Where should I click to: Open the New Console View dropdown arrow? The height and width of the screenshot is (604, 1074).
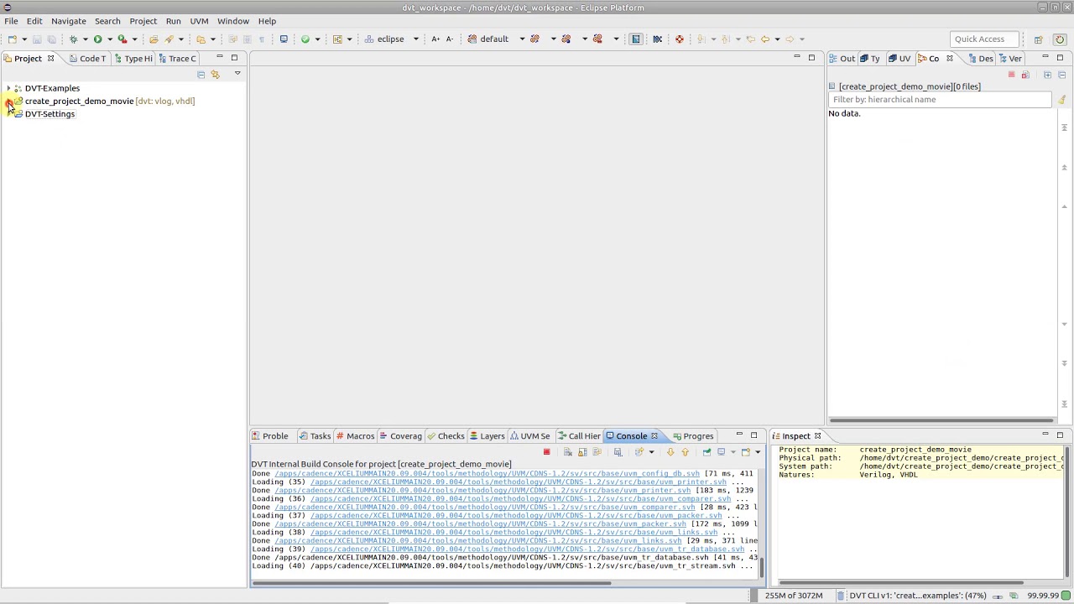tap(757, 452)
